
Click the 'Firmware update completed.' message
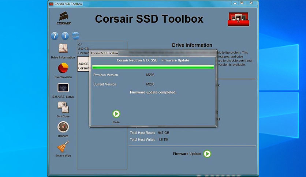pos(153,92)
